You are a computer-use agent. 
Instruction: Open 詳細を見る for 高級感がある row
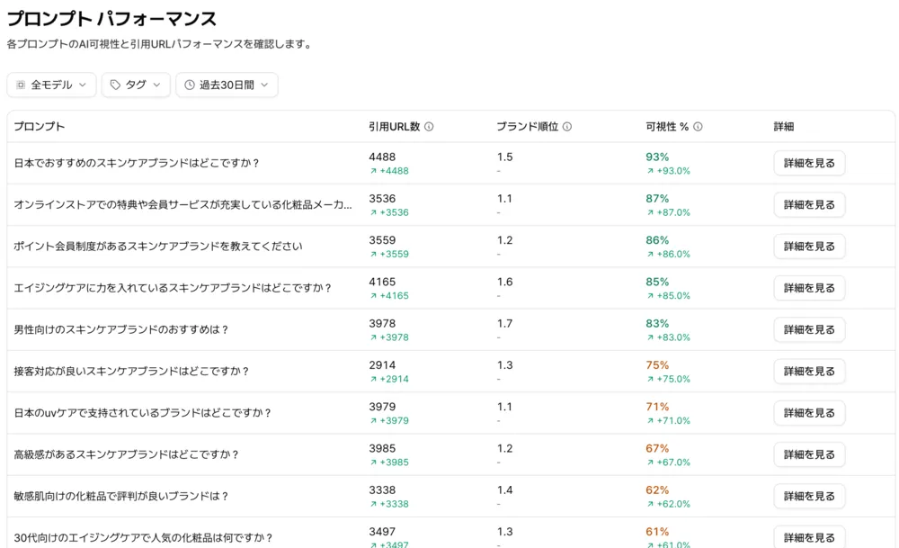click(x=809, y=454)
